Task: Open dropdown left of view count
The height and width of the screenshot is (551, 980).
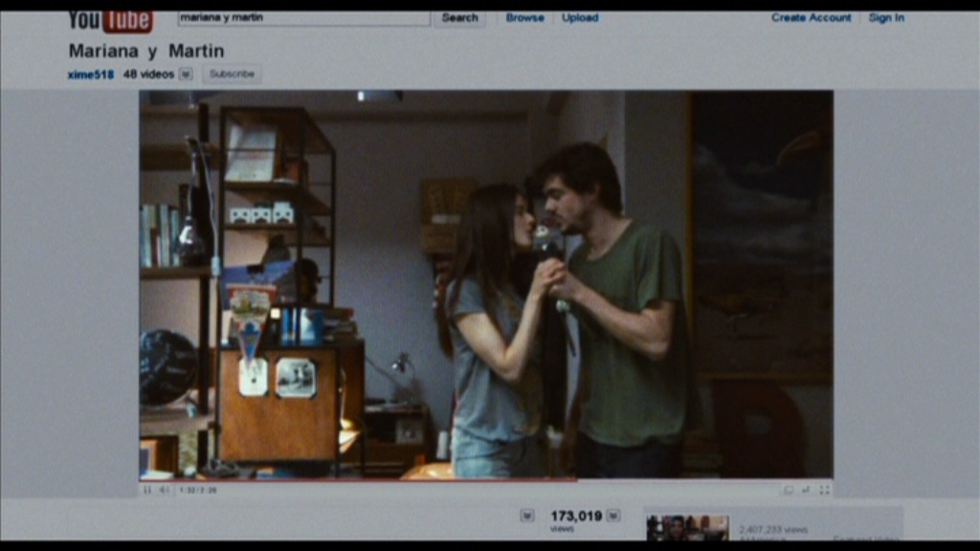Action: click(527, 516)
